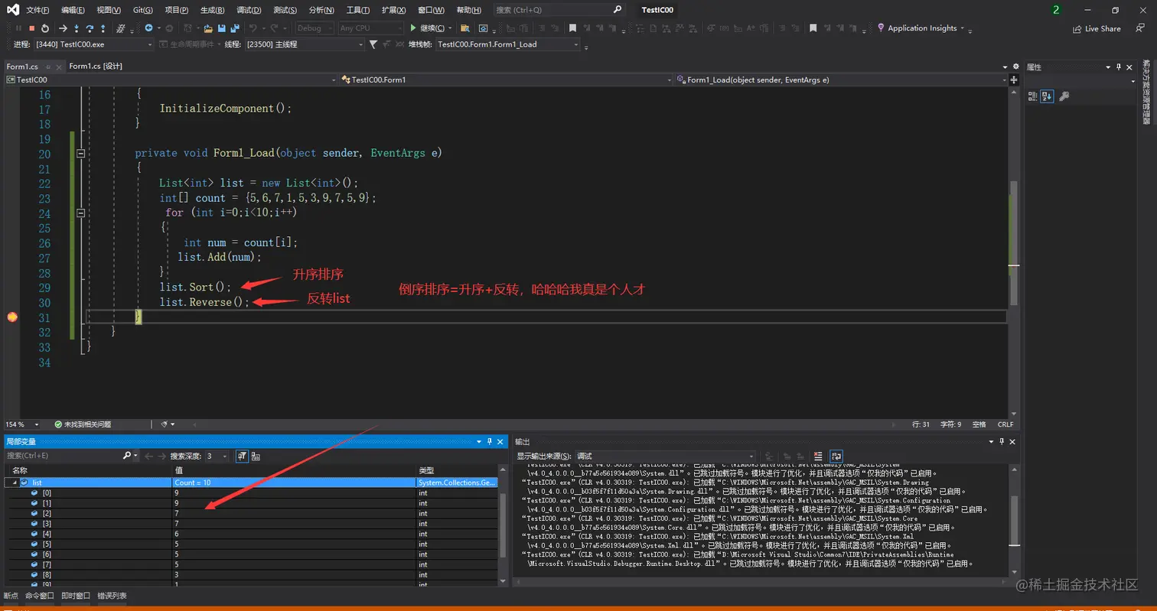Screen dimensions: 1157x611
Task: Click the Restart debugging icon
Action: 45,28
